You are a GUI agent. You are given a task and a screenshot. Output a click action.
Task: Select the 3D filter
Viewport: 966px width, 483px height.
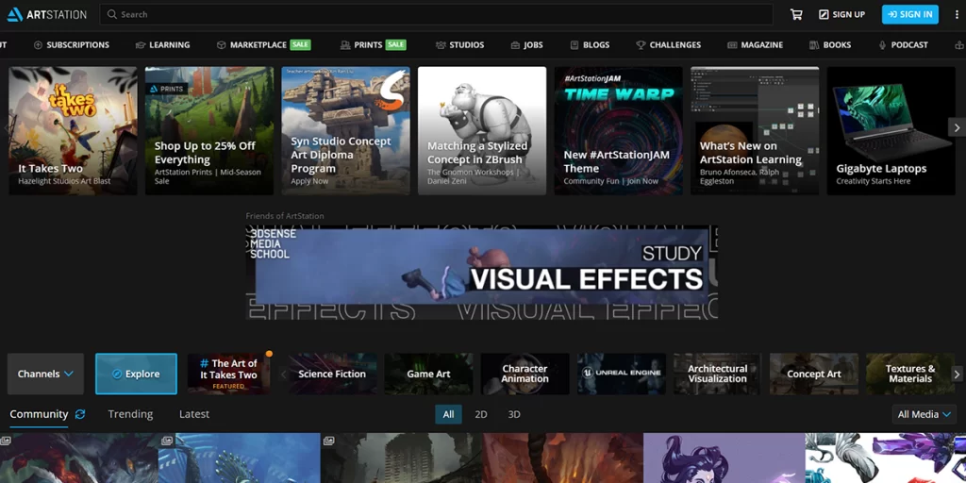(514, 415)
